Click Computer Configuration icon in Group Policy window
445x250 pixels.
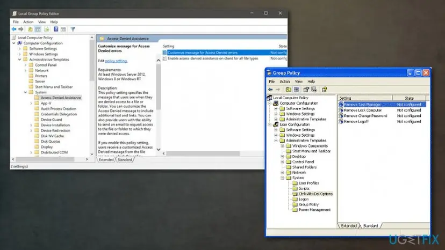click(276, 103)
